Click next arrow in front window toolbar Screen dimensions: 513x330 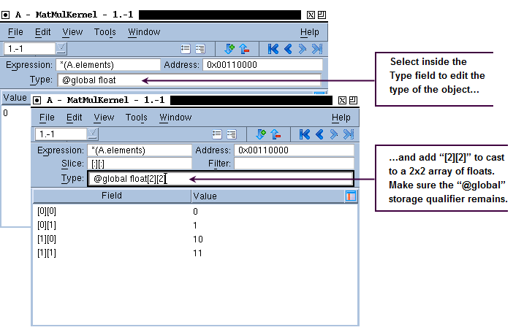tap(334, 134)
